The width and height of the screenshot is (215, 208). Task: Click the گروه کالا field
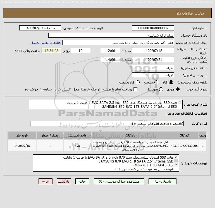click(107, 123)
